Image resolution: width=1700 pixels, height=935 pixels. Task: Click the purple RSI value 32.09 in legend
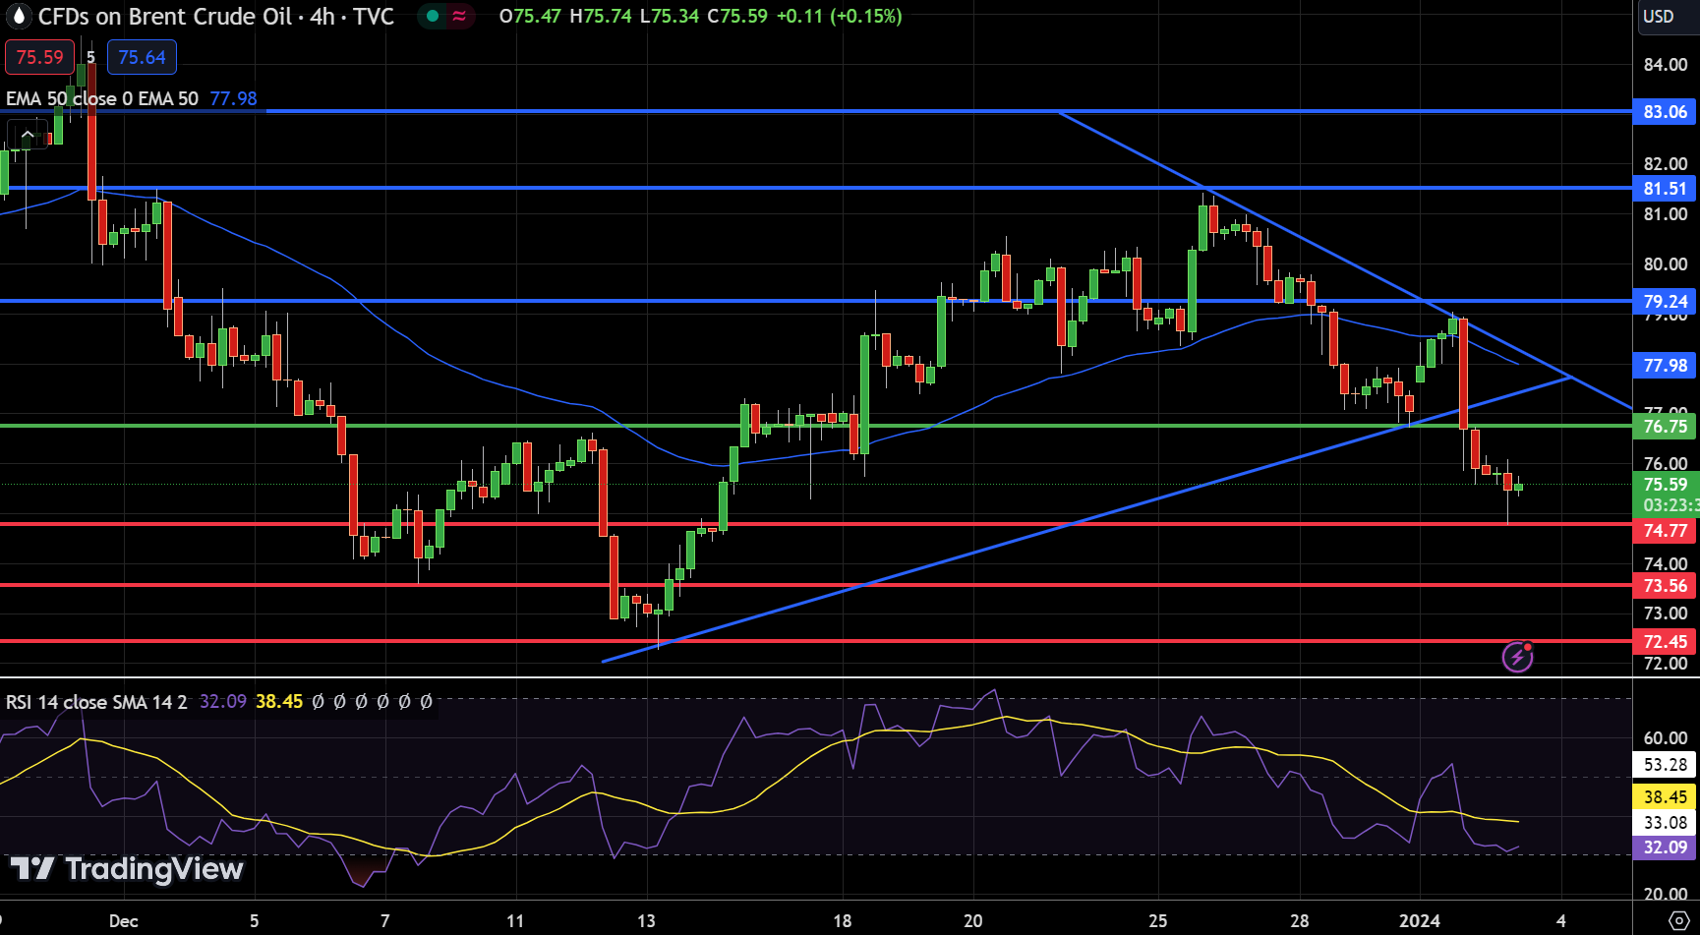point(223,702)
